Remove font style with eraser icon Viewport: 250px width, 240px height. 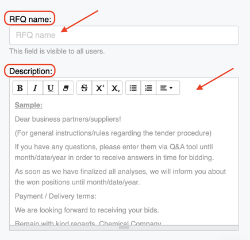(x=66, y=88)
